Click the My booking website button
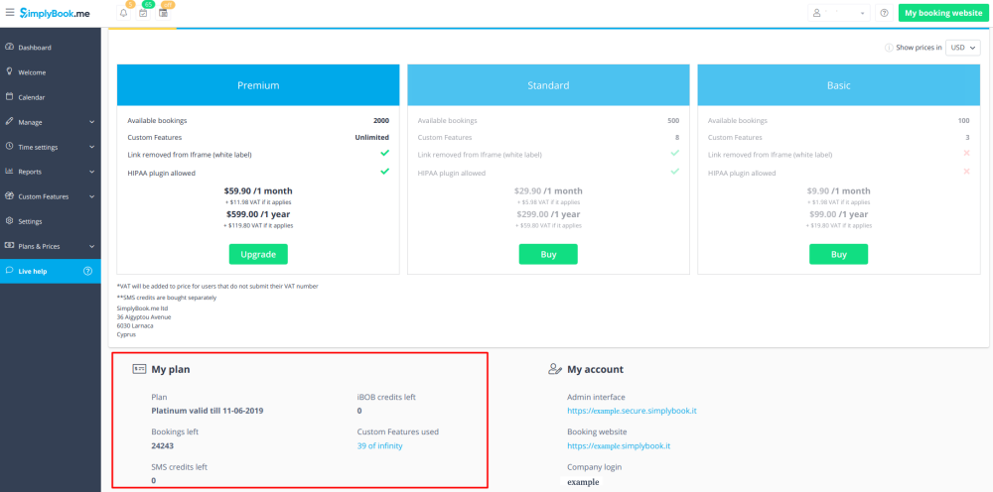 pos(940,13)
